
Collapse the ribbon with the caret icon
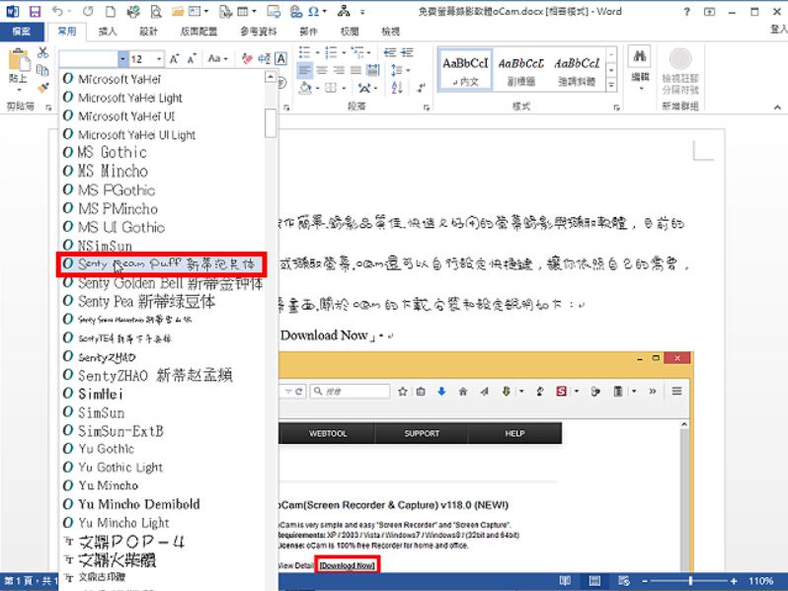pyautogui.click(x=777, y=107)
